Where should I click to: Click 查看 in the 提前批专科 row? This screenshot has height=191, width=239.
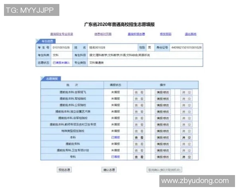[x=139, y=144]
